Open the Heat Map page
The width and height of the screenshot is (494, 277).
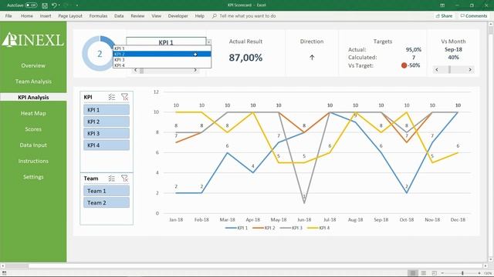click(x=33, y=113)
